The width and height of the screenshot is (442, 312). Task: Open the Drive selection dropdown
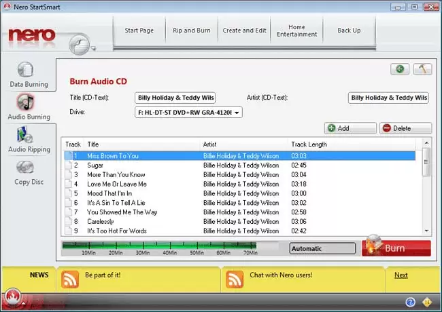pyautogui.click(x=188, y=113)
